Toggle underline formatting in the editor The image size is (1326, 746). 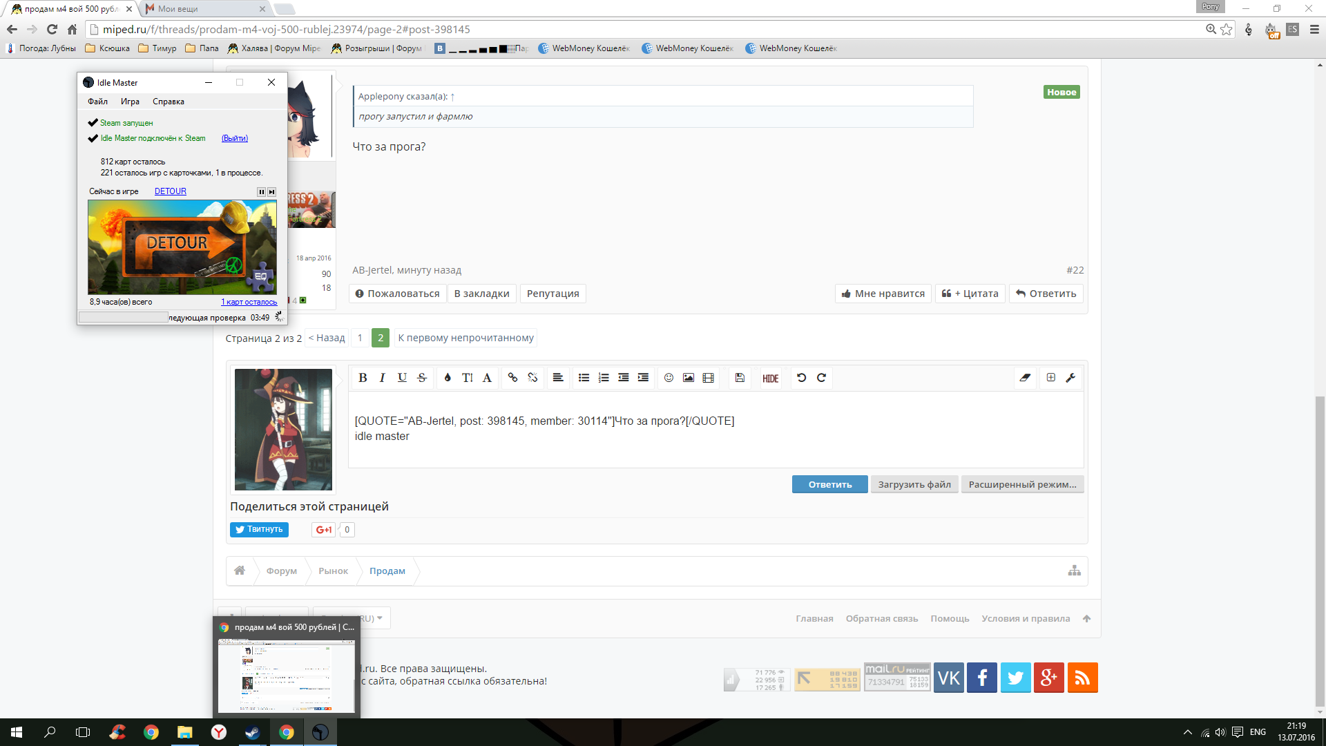tap(402, 378)
